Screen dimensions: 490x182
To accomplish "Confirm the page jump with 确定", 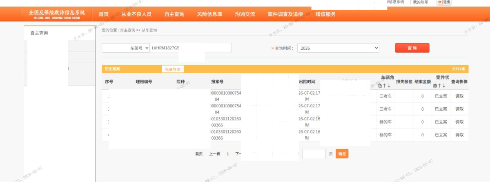I will click(x=342, y=154).
